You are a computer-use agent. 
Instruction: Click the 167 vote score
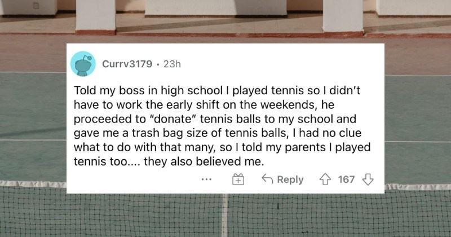click(x=346, y=179)
